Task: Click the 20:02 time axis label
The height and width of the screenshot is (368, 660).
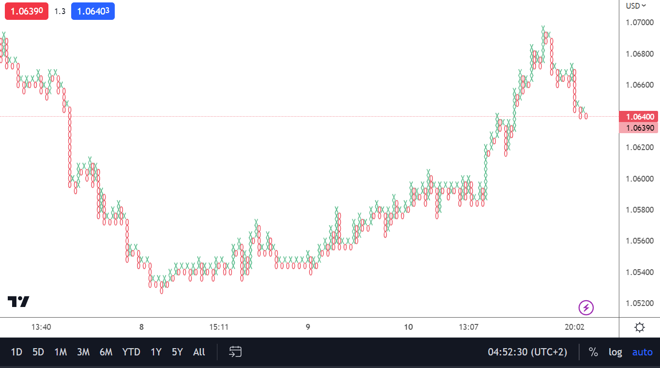Action: pyautogui.click(x=575, y=327)
